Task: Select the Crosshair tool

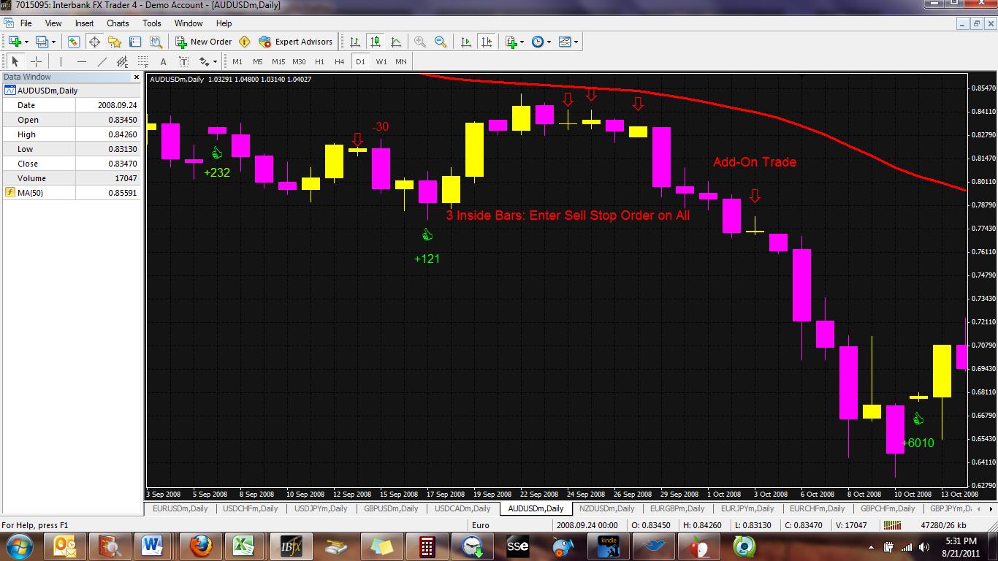Action: 36,61
